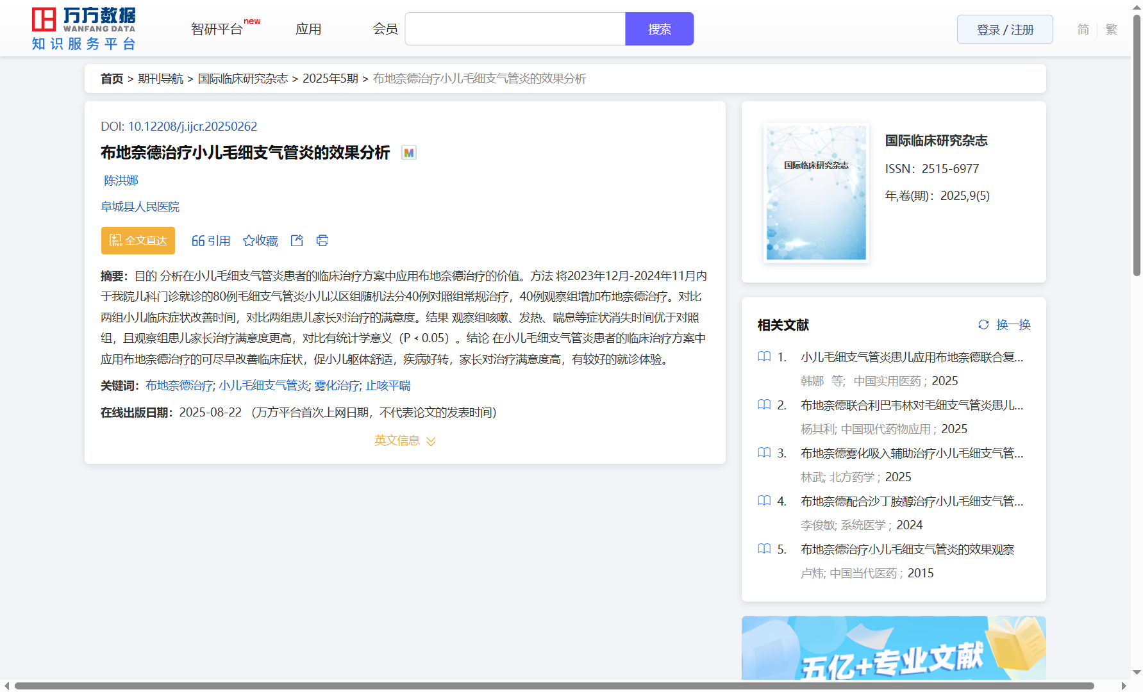Click the share/export icon beside 收藏
The width and height of the screenshot is (1143, 692).
point(297,240)
